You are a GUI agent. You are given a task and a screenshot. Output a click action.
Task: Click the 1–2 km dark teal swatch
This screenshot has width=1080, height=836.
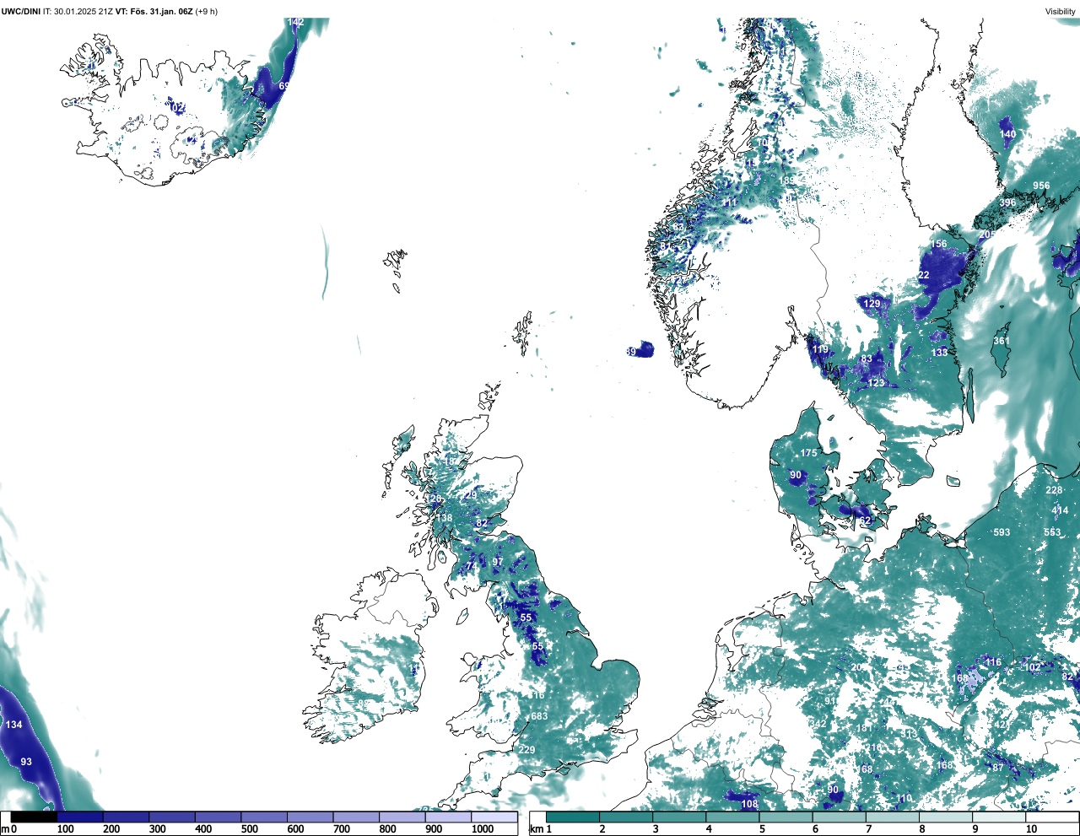(x=573, y=817)
